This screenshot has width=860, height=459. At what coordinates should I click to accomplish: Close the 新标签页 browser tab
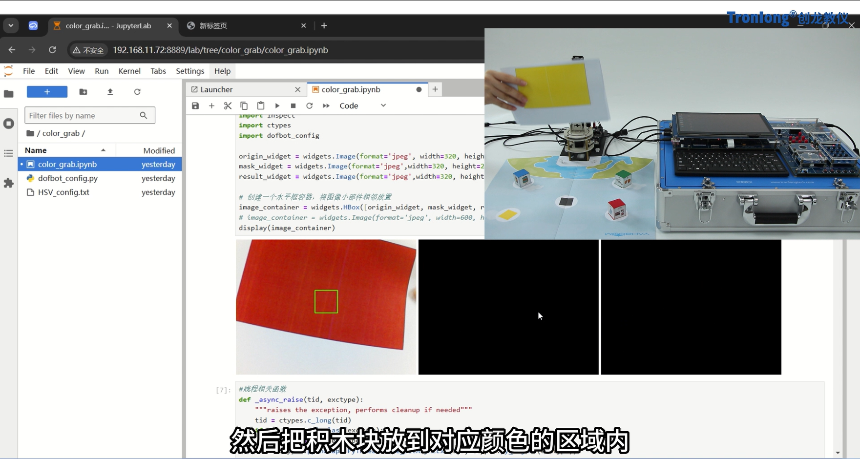pos(303,25)
